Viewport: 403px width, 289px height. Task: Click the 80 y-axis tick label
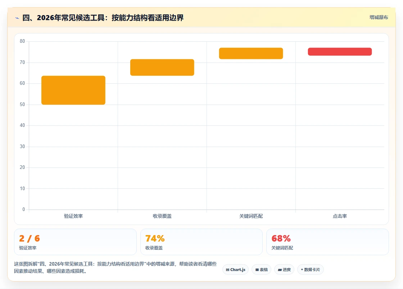click(x=22, y=41)
